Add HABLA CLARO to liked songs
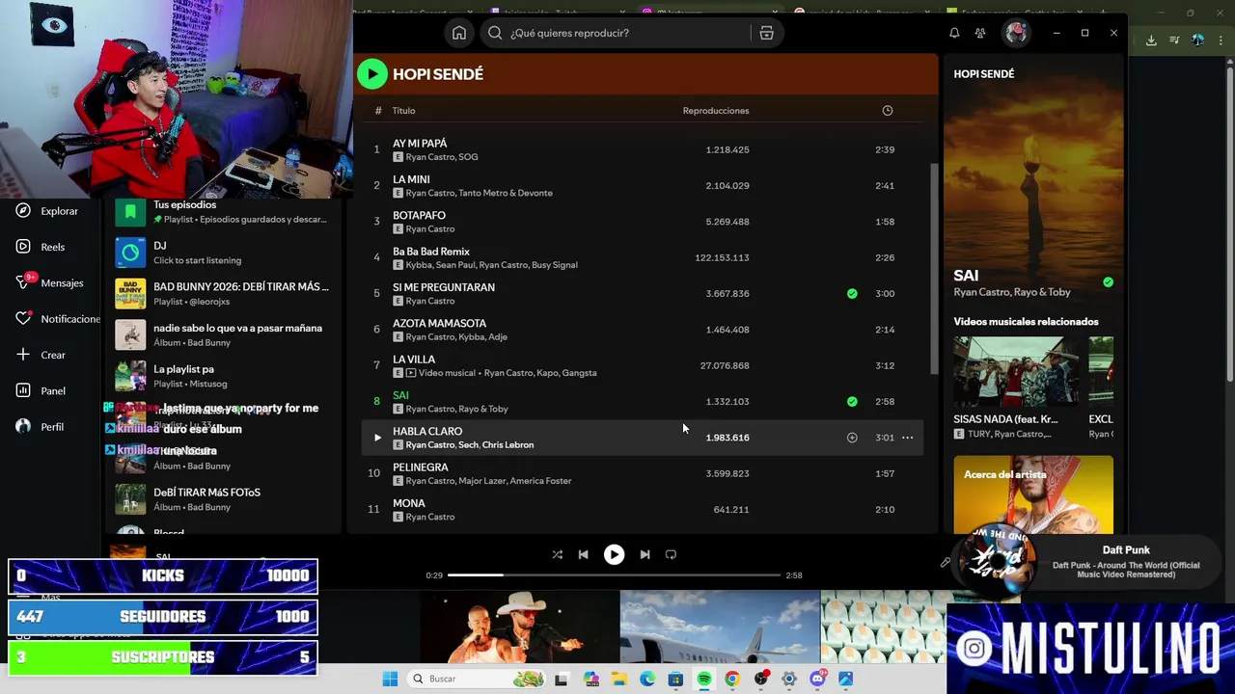Screen dimensions: 1235x694 tap(852, 438)
